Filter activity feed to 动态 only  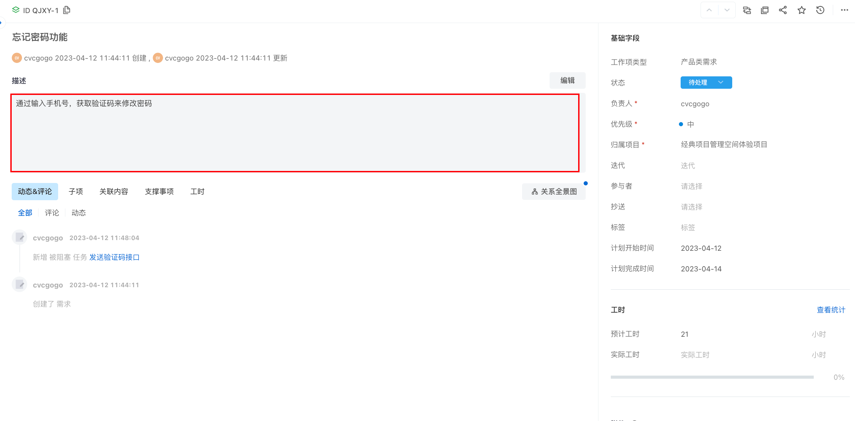coord(78,213)
